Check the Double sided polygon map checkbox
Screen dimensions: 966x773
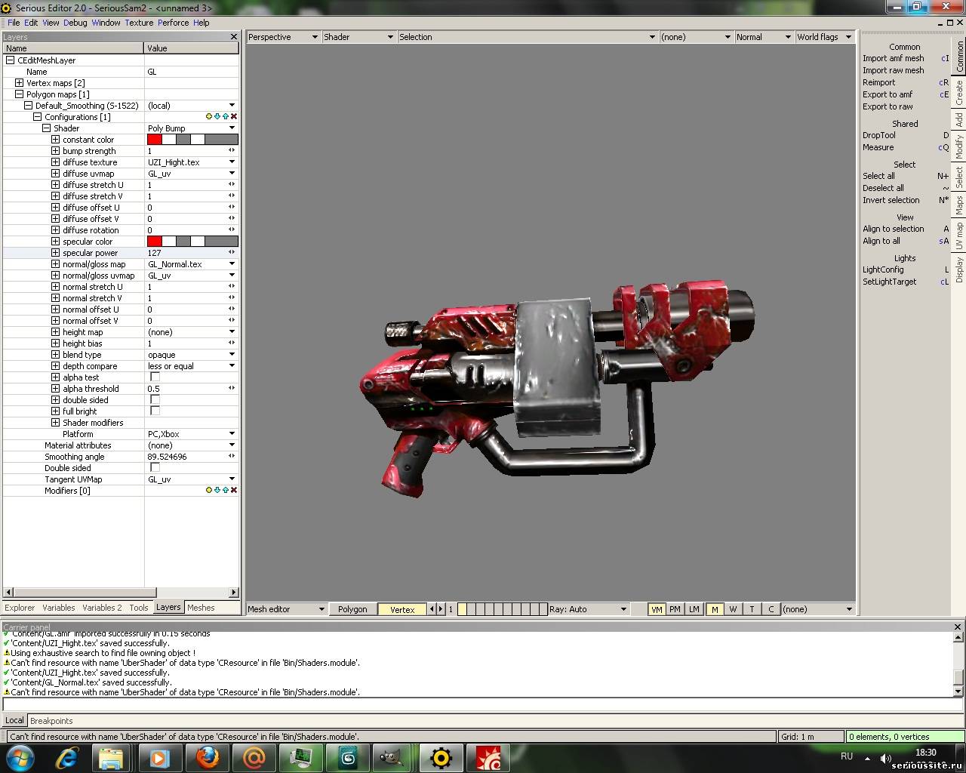[155, 467]
